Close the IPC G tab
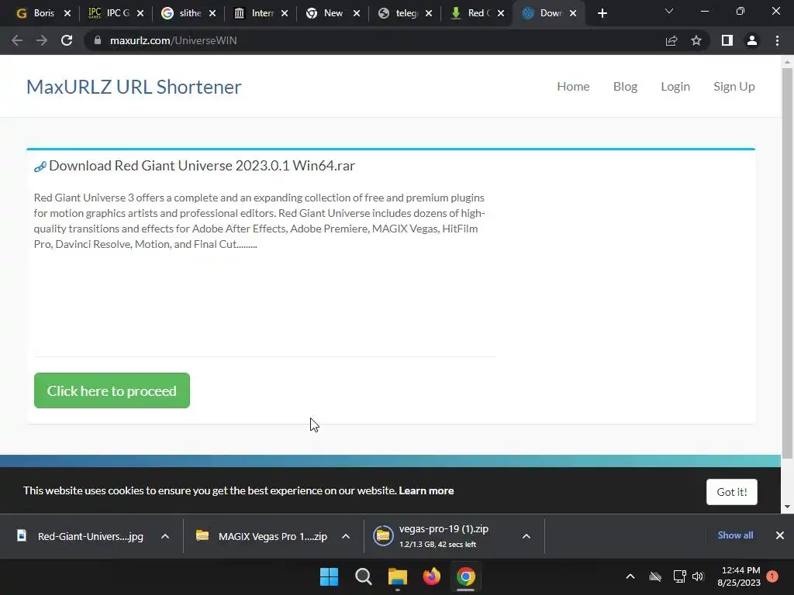This screenshot has height=595, width=794. [140, 13]
